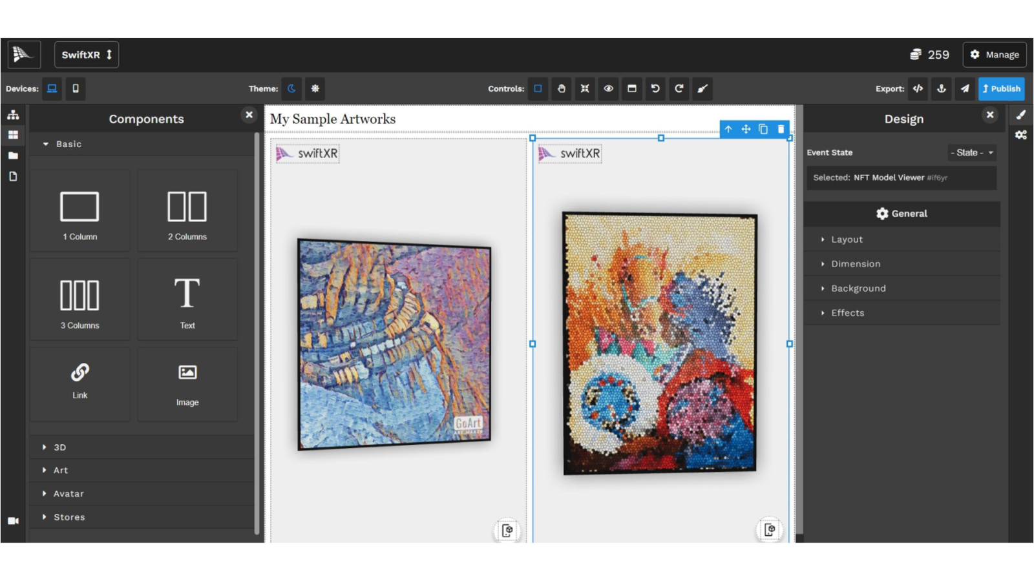Click the export code icon
The image size is (1034, 581).
point(918,88)
